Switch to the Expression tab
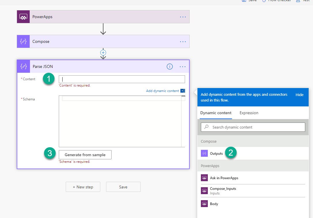 [249, 113]
